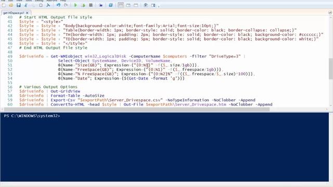Click "Get-Date" on line 54

[x=138, y=78]
